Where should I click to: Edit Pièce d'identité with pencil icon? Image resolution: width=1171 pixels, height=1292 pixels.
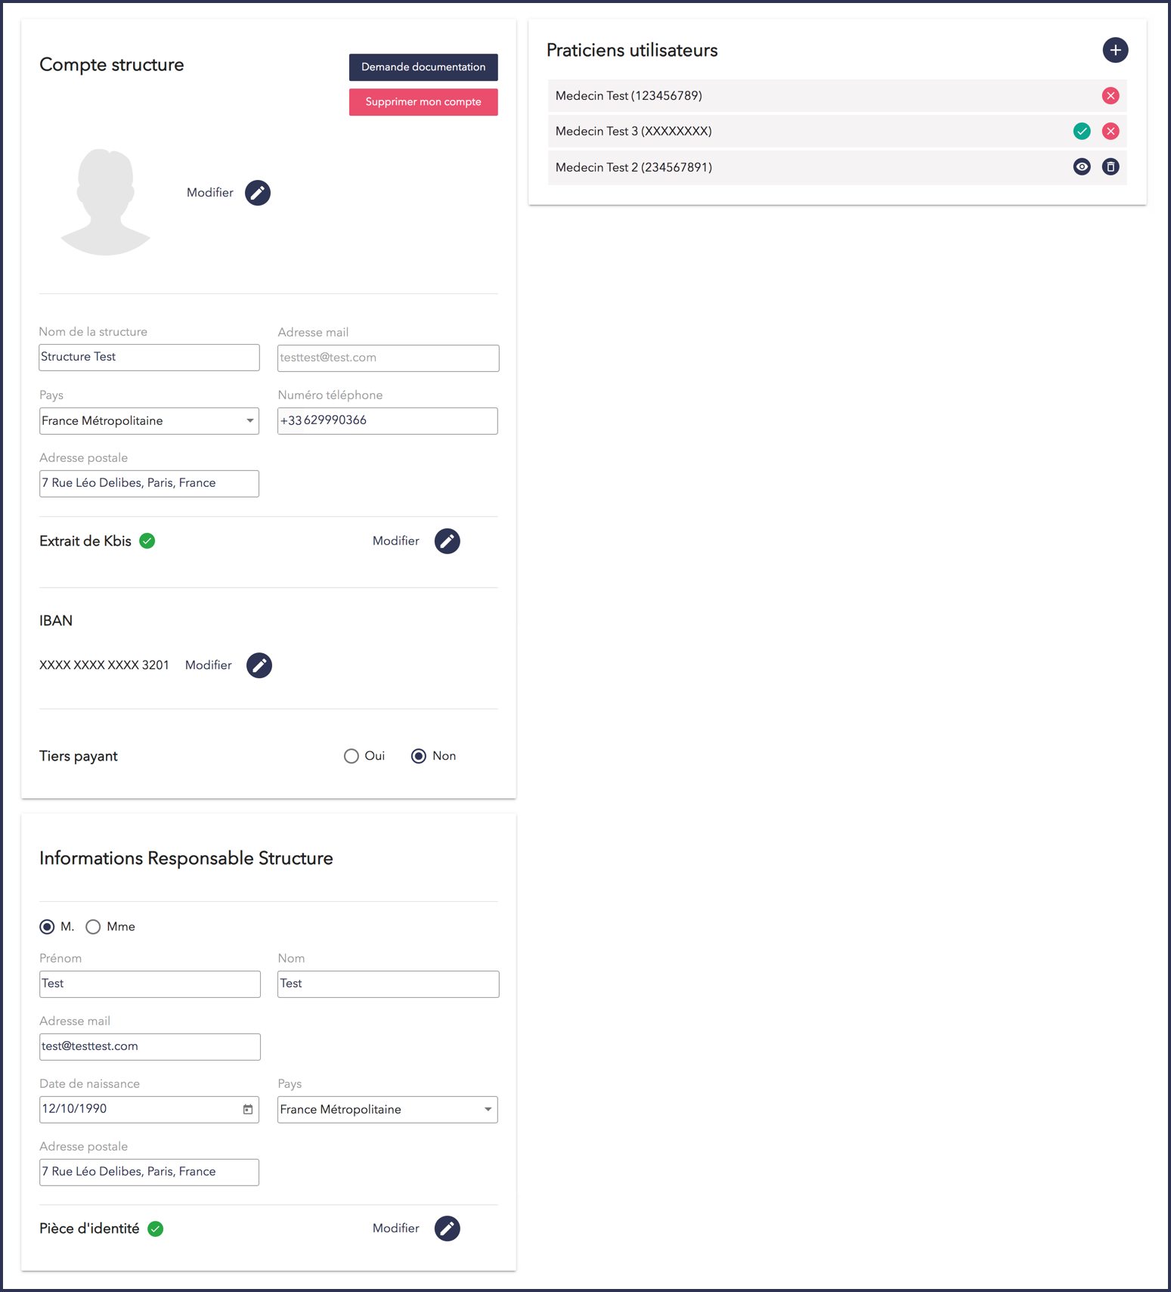pos(447,1228)
